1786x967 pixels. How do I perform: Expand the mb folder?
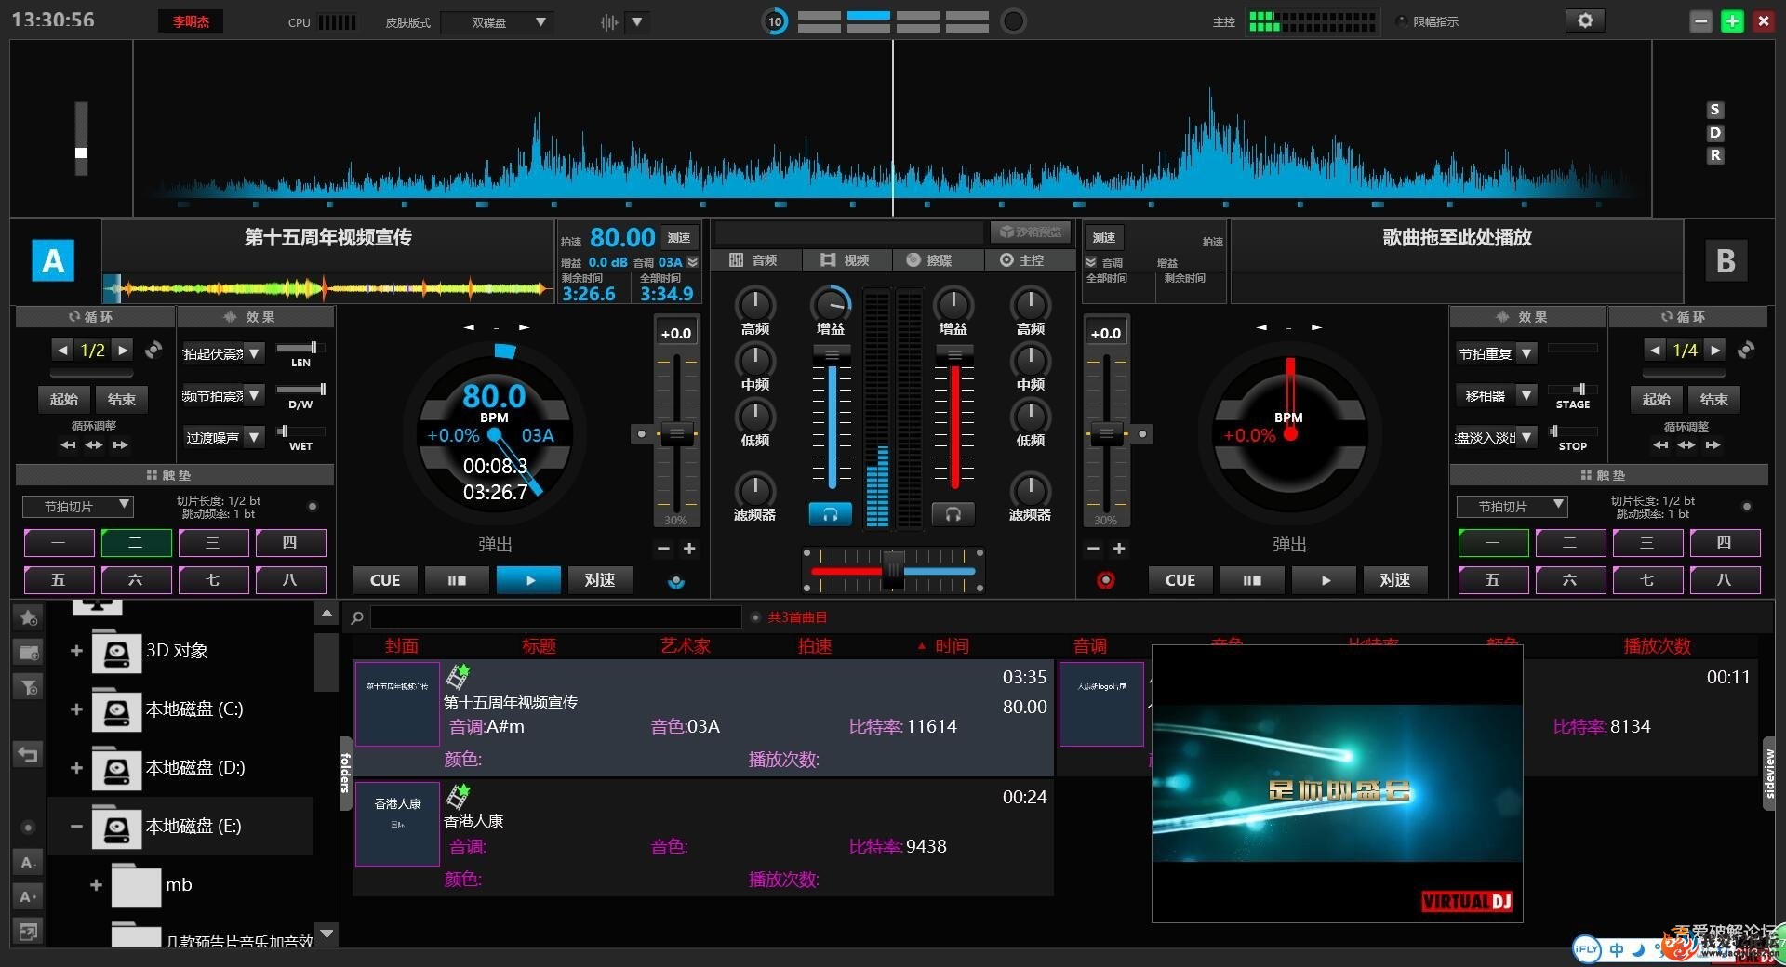click(x=96, y=885)
